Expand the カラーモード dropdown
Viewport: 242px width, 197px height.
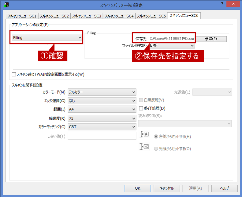[102, 92]
